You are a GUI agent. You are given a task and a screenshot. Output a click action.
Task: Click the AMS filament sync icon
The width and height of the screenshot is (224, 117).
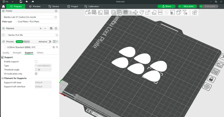pyautogui.click(x=51, y=28)
